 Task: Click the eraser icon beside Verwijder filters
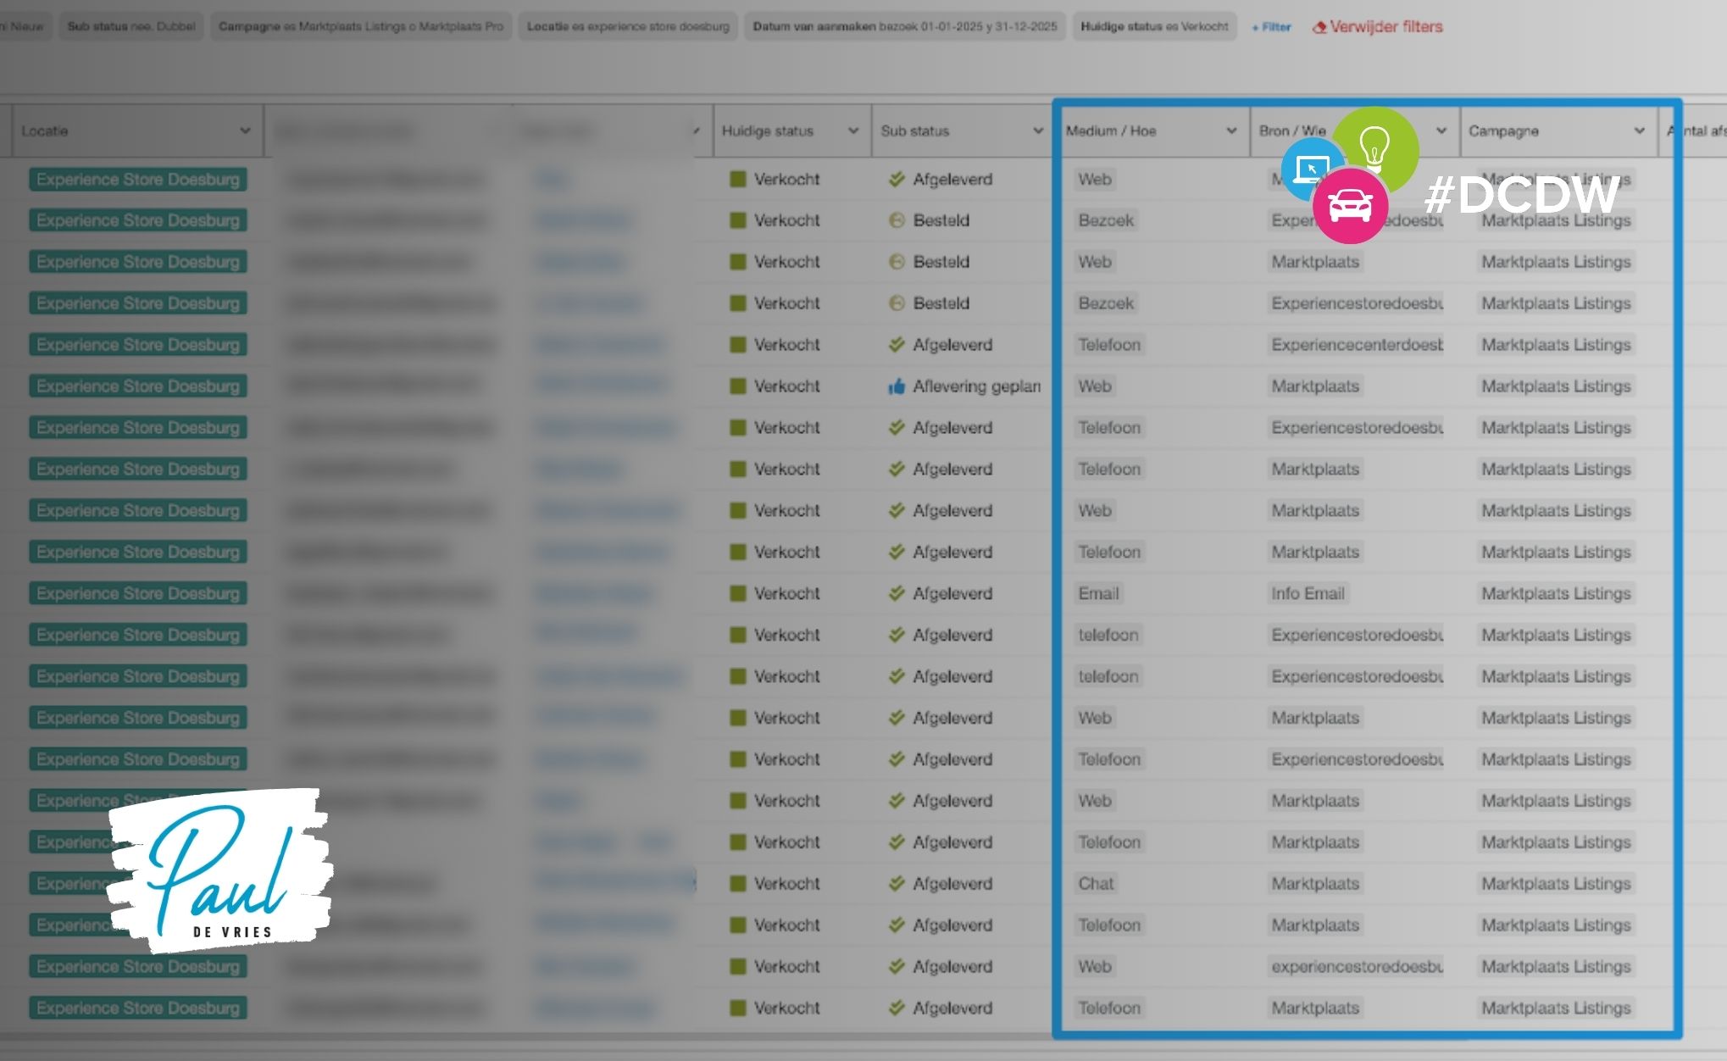pos(1319,27)
